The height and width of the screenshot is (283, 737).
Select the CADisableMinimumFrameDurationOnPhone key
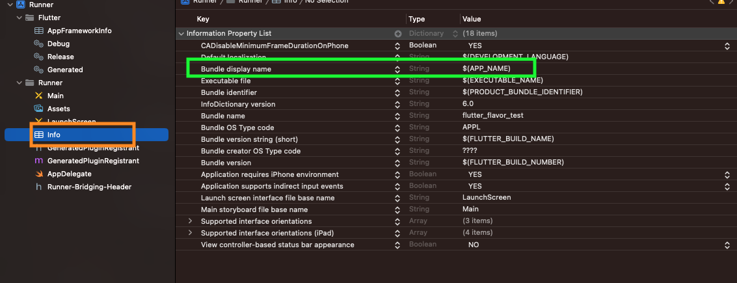pyautogui.click(x=275, y=46)
